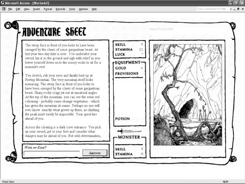This screenshot has height=184, width=245.
Task: Click the Microsoft Access title bar icon
Action: tap(3, 3)
